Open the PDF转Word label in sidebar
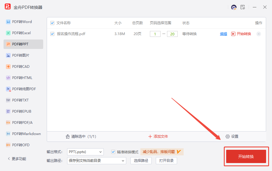272x171 pixels. (22, 22)
